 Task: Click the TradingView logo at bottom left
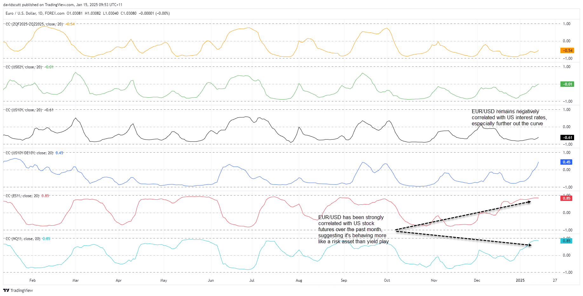click(18, 290)
